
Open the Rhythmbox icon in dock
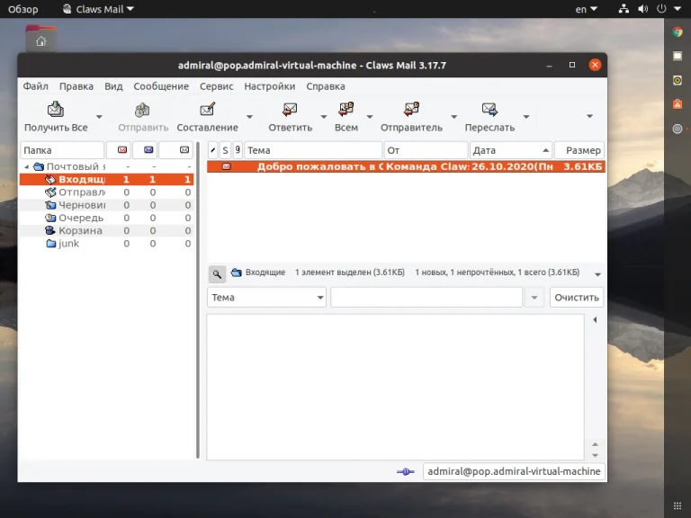pos(678,80)
